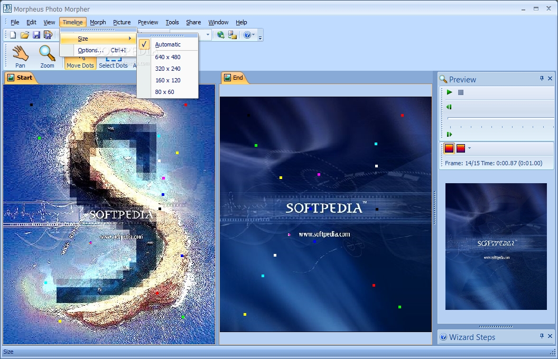Close the Wizard Steps panel
This screenshot has width=558, height=359.
click(x=550, y=336)
